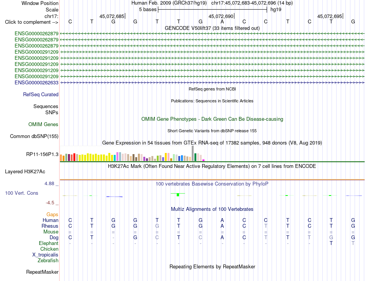Click the A base in the Human alignment row
The height and width of the screenshot is (281, 365).
[222, 220]
